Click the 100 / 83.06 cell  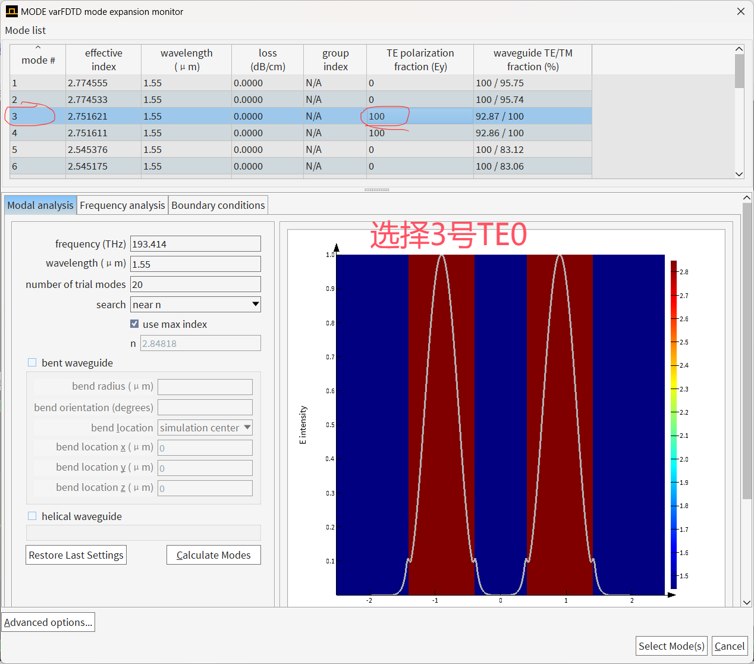[x=533, y=166]
